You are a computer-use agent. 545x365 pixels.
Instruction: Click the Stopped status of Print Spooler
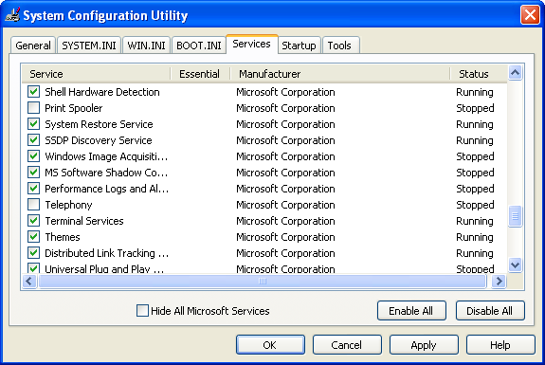coord(475,108)
